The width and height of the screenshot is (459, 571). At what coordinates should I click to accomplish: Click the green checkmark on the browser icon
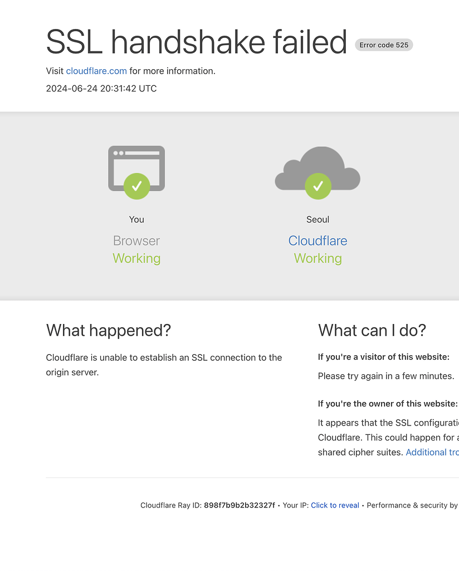click(136, 186)
